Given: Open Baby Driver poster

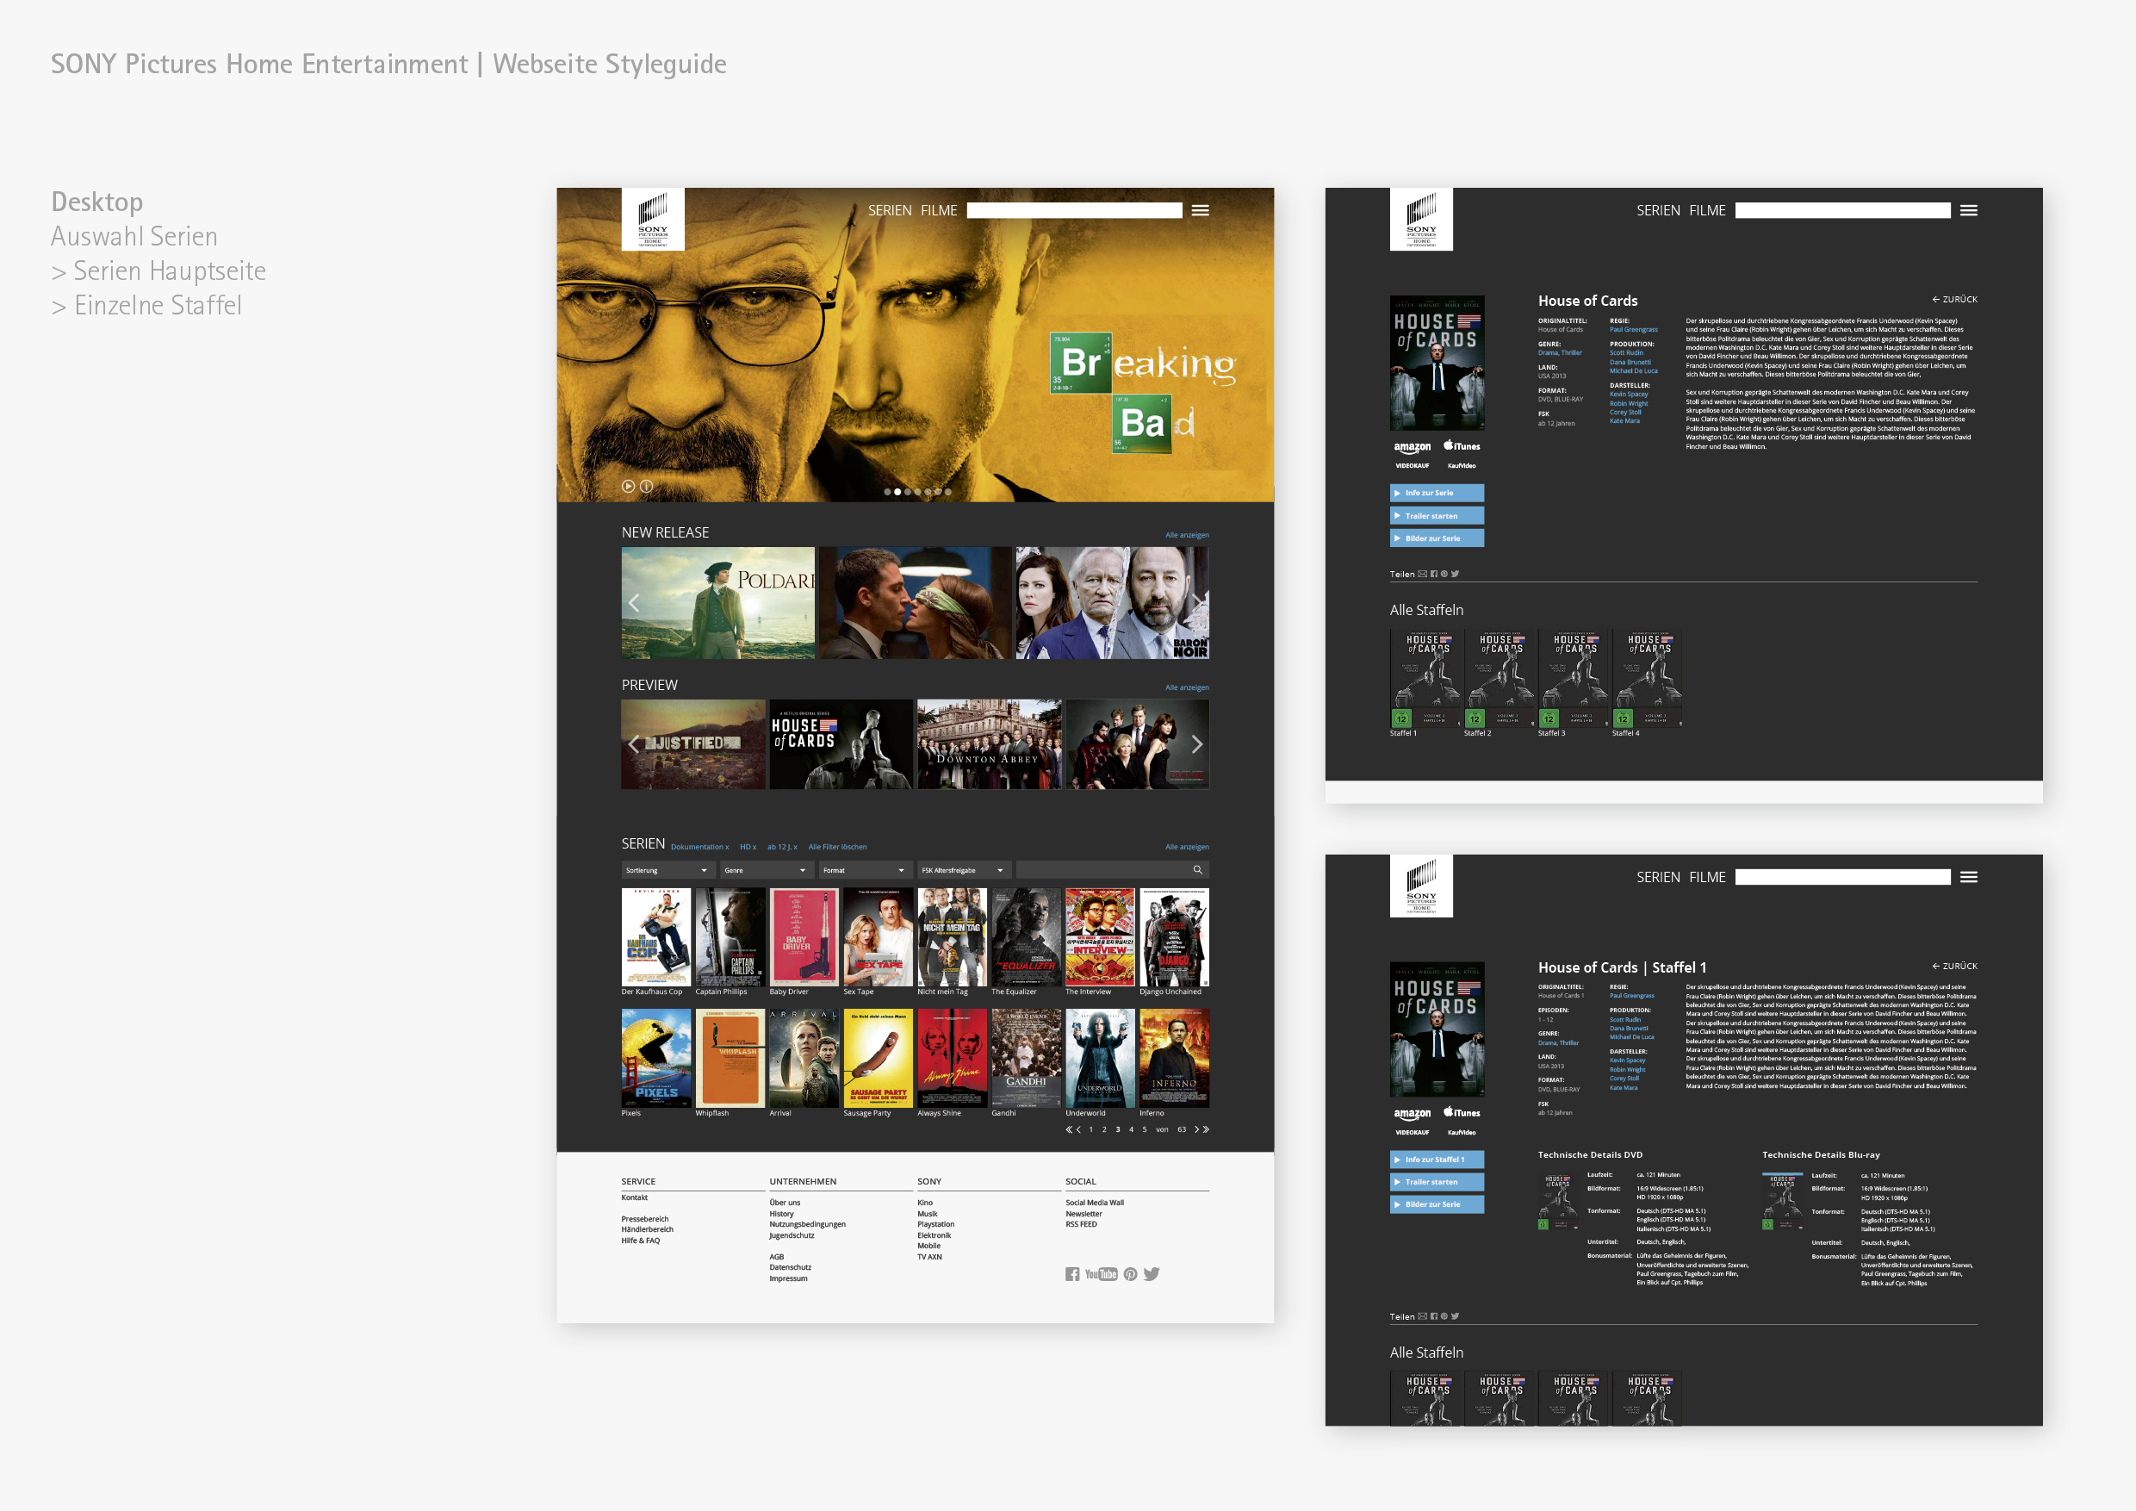Looking at the screenshot, I should (804, 937).
